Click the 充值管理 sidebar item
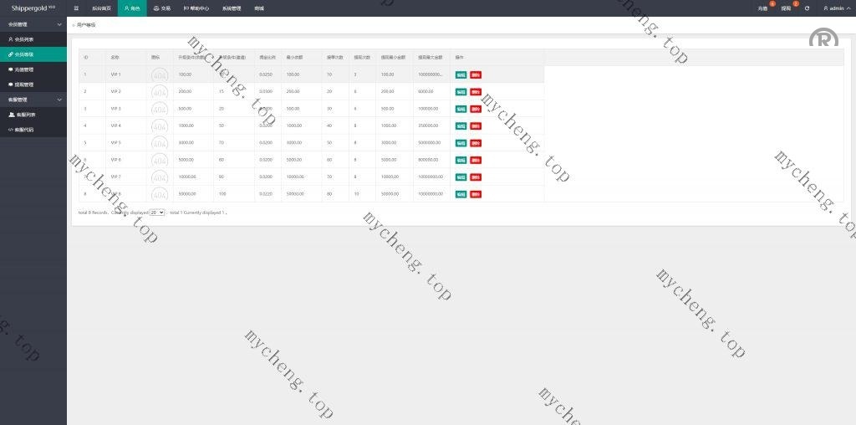 point(24,69)
